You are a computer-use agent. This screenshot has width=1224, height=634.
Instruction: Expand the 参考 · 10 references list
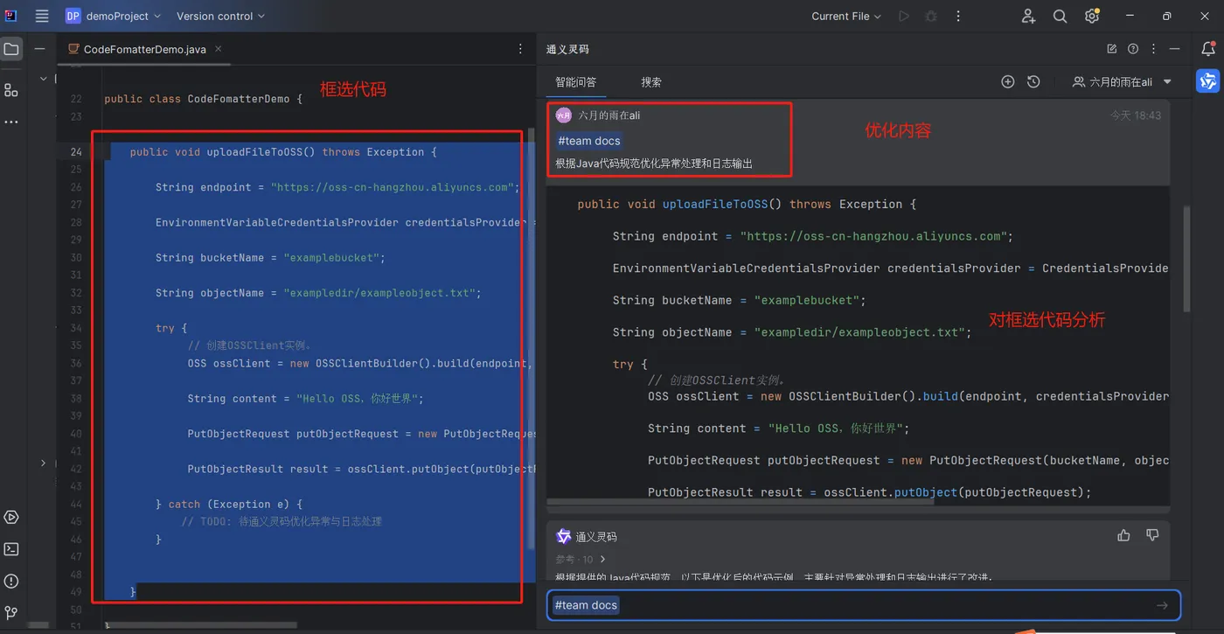(581, 559)
